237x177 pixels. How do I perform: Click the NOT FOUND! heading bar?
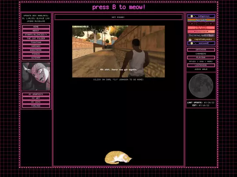(x=118, y=17)
